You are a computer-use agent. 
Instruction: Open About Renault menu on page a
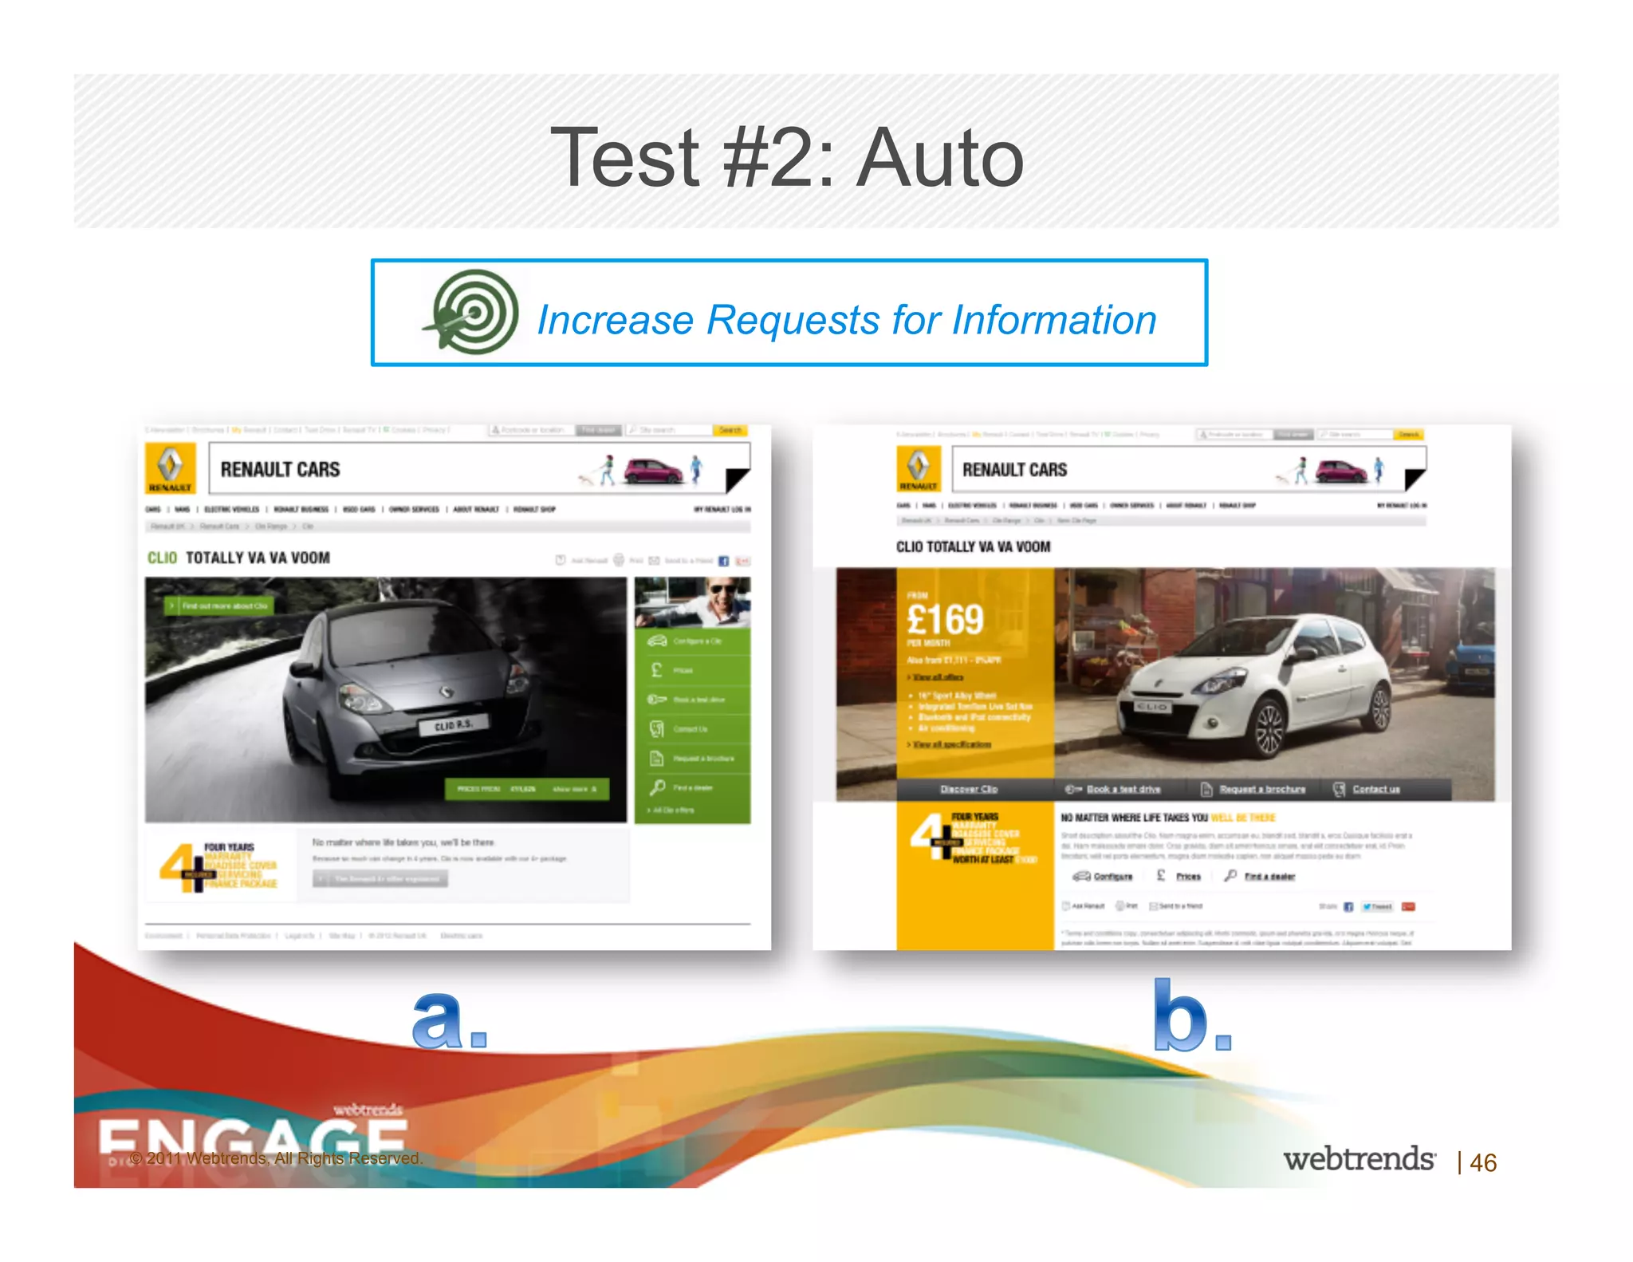point(476,509)
